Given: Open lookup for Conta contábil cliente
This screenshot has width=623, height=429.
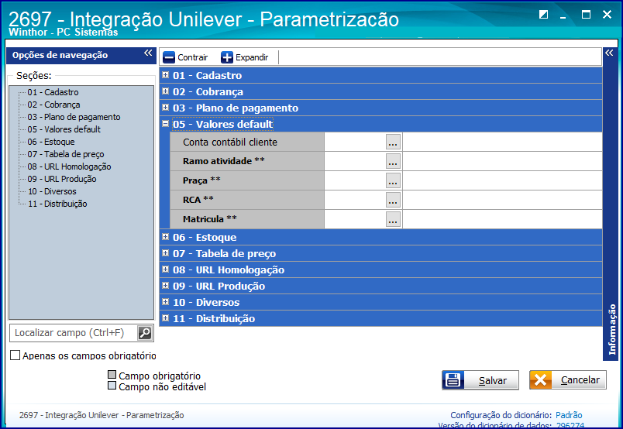Looking at the screenshot, I should point(393,142).
